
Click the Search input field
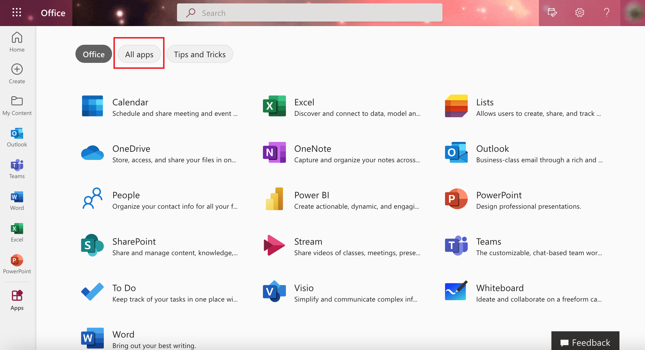309,12
